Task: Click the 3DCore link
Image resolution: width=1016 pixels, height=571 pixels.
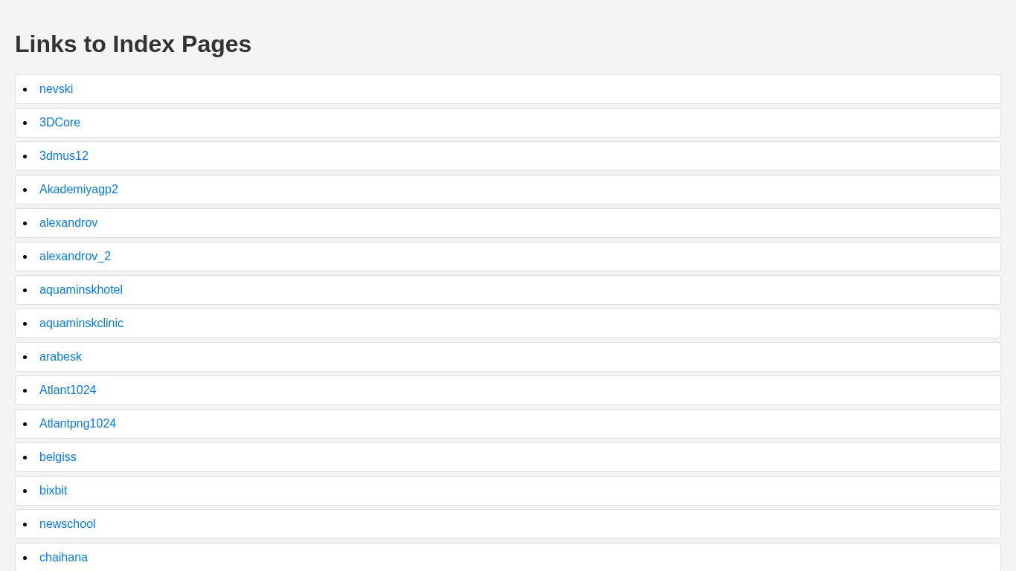Action: (60, 123)
